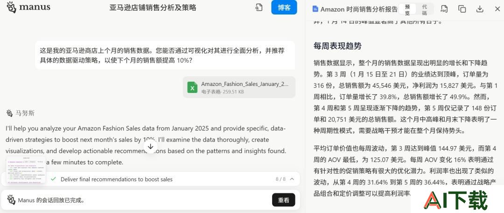Click the 博客 blue button
This screenshot has height=213, width=504.
tap(284, 7)
